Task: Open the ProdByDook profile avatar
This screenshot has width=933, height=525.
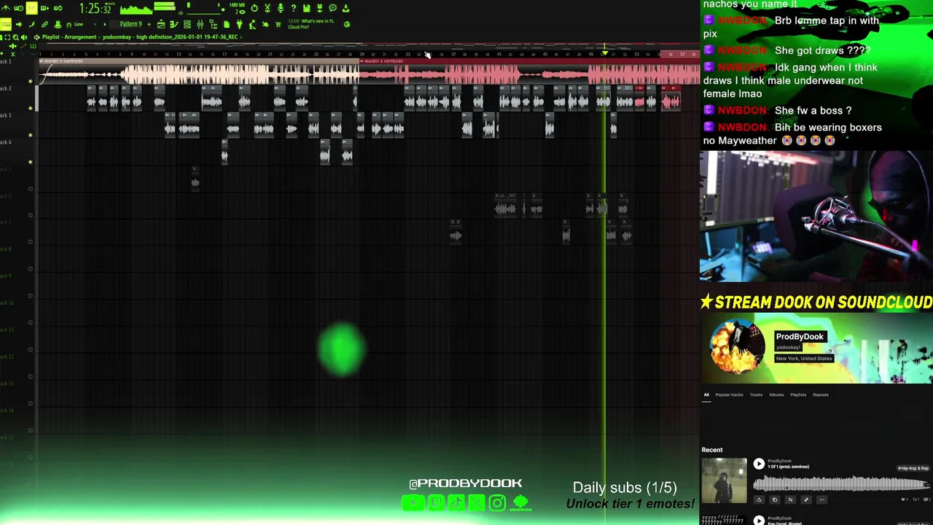Action: point(737,346)
